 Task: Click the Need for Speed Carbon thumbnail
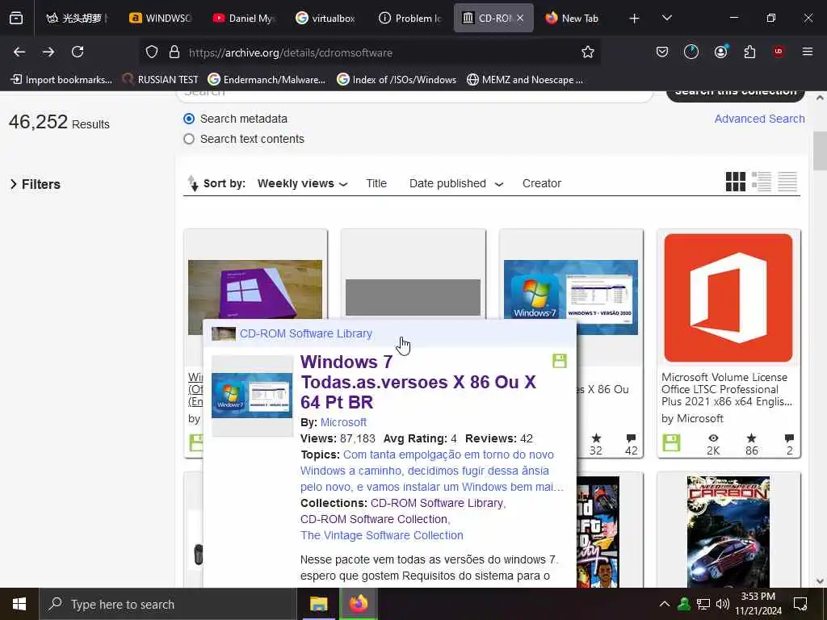728,531
